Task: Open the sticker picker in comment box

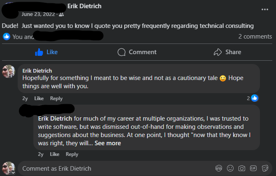Action: [265, 168]
